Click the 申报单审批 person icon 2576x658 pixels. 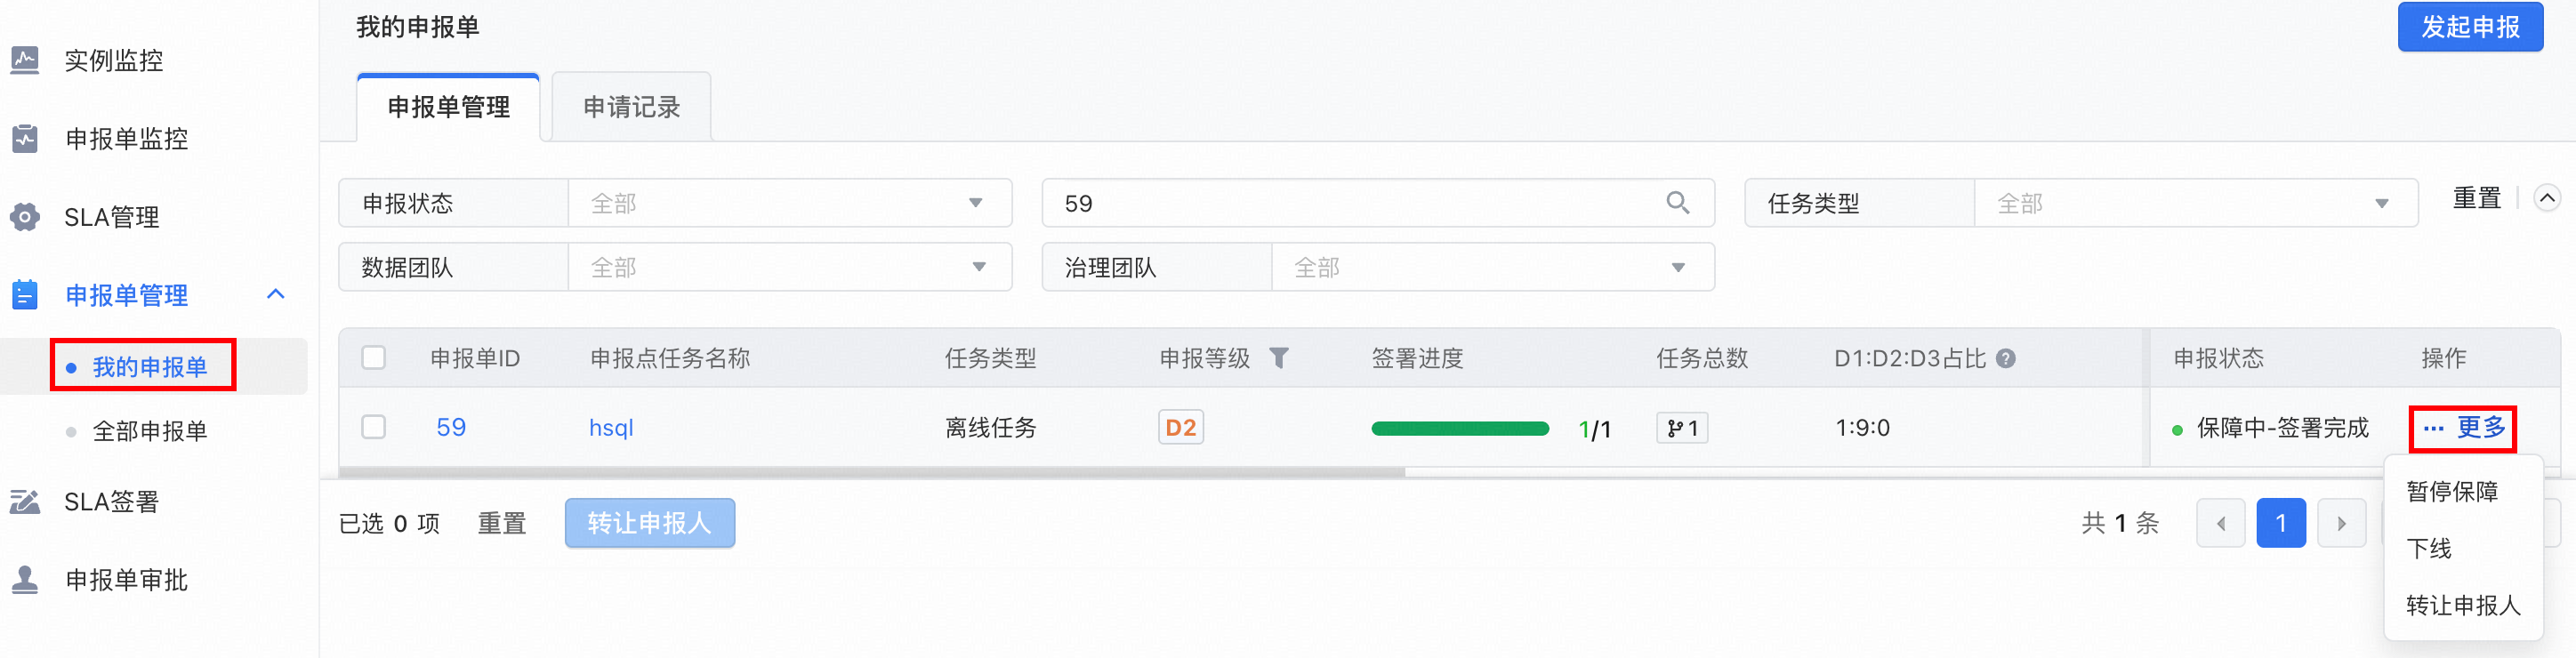[25, 580]
